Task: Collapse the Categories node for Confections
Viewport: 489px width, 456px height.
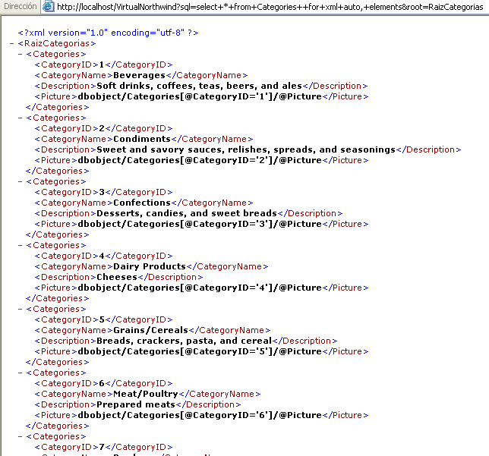Action: click(21, 181)
